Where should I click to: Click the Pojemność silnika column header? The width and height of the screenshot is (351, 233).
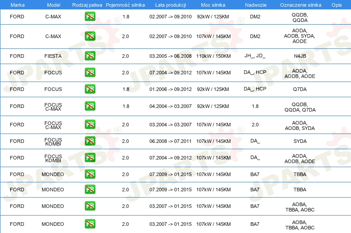click(125, 5)
